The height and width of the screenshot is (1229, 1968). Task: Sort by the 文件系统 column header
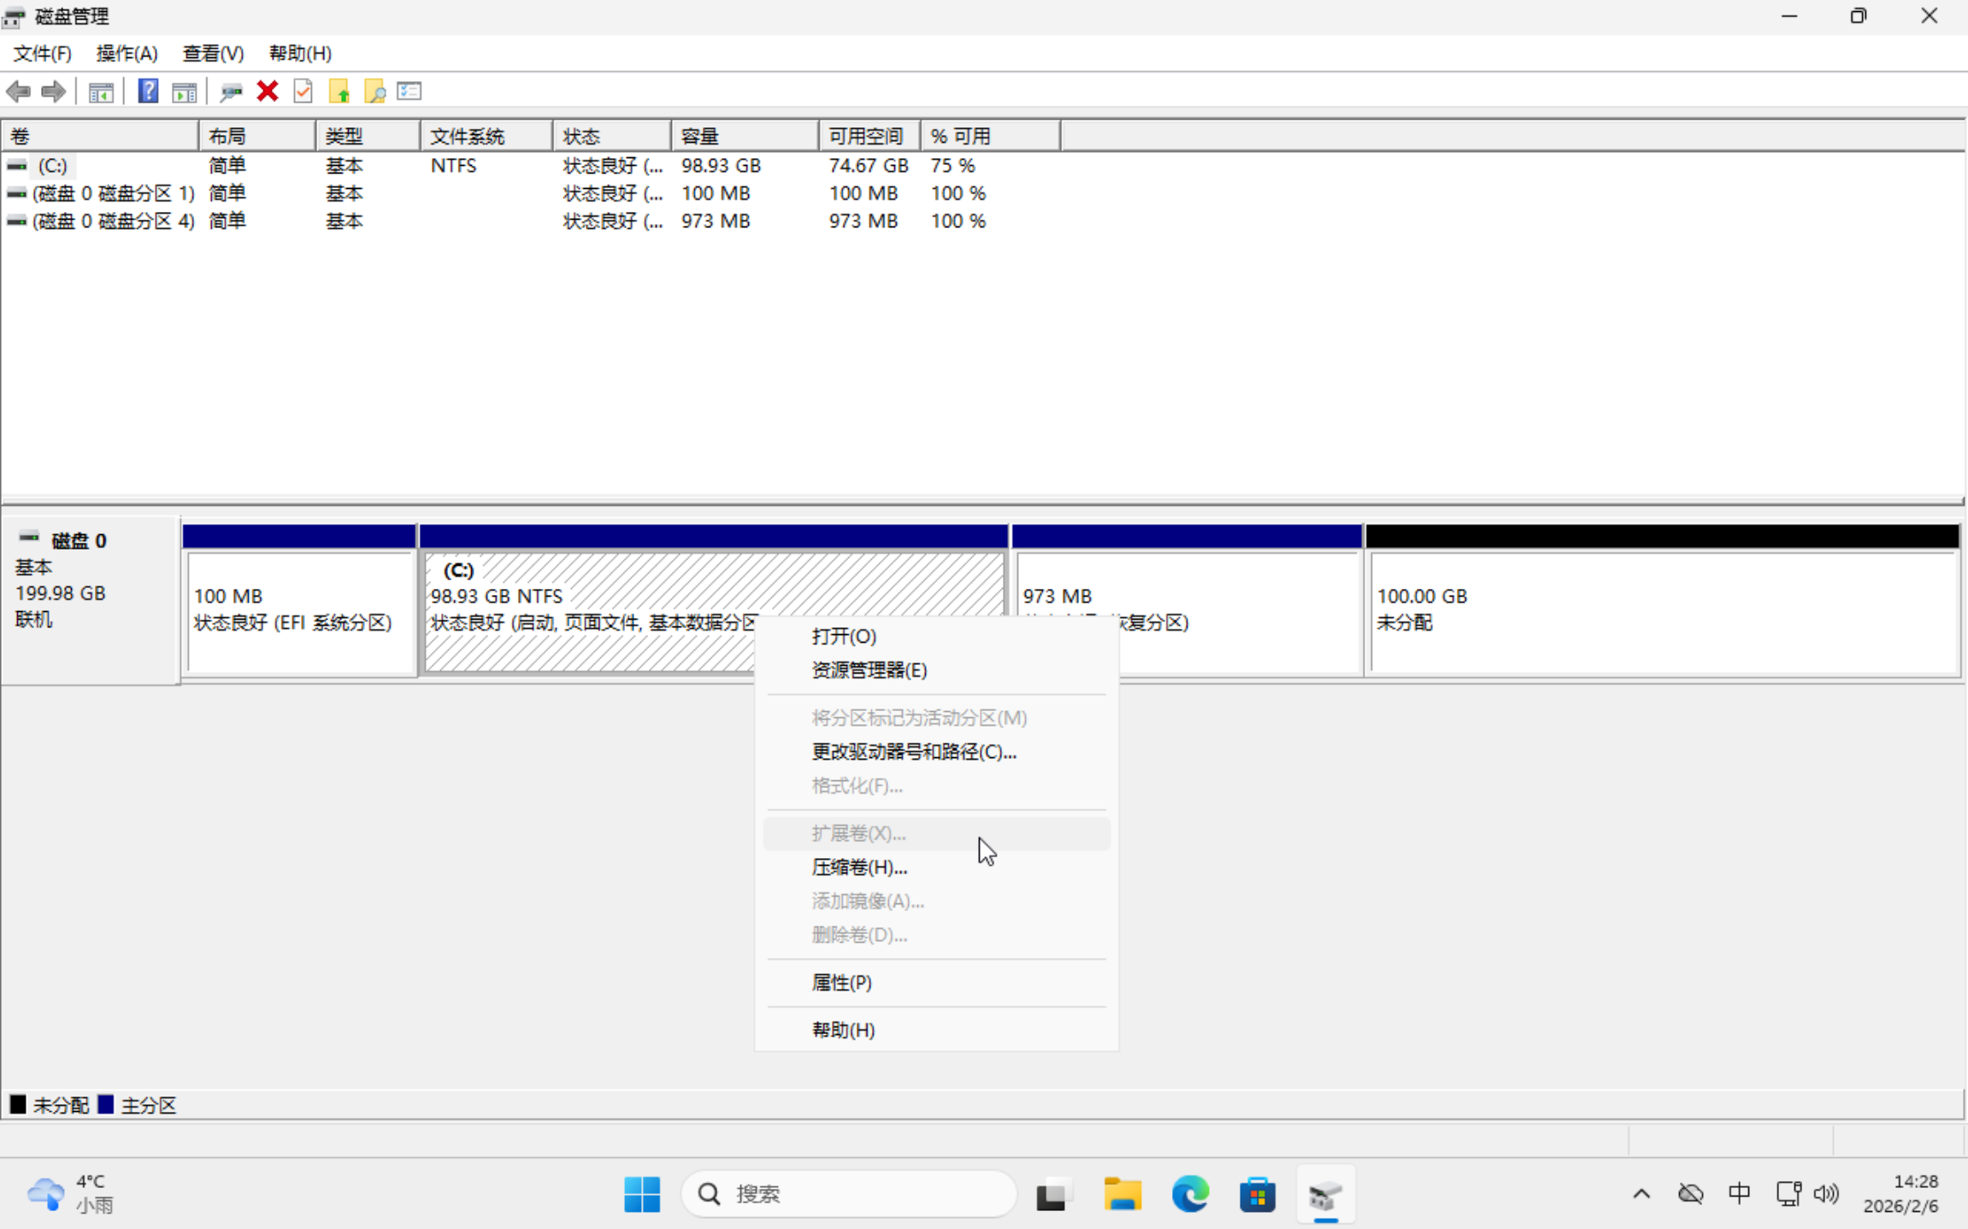tap(484, 136)
